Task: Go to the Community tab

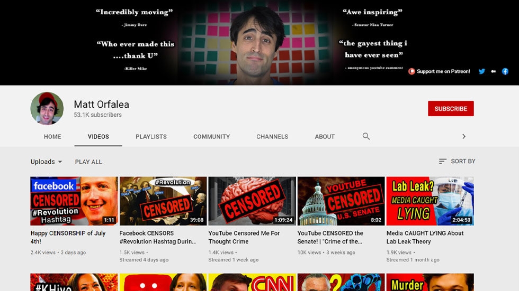Action: coord(211,137)
